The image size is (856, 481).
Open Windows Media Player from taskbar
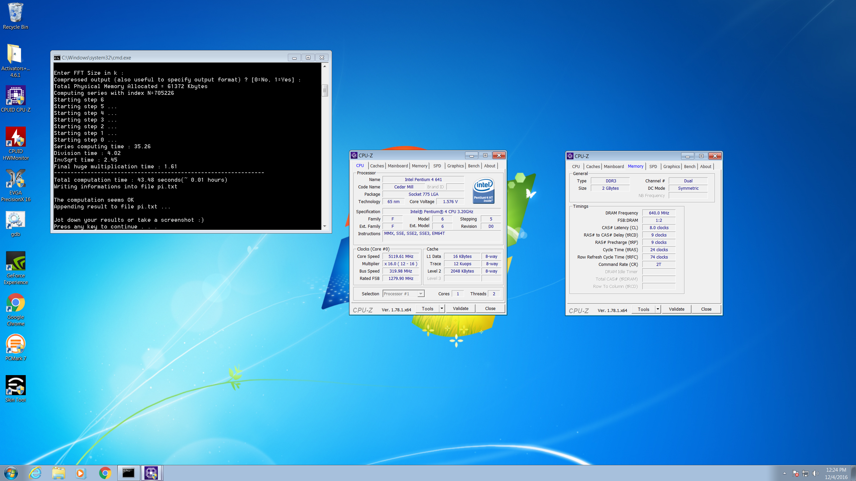click(80, 473)
